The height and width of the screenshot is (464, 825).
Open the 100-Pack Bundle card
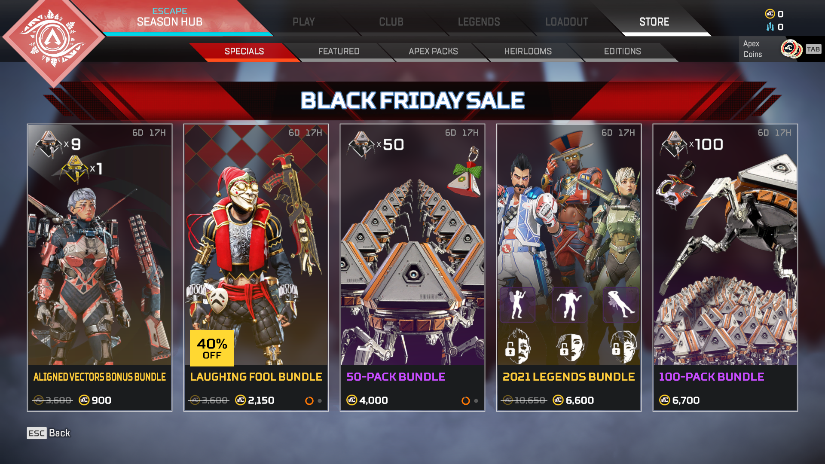725,268
